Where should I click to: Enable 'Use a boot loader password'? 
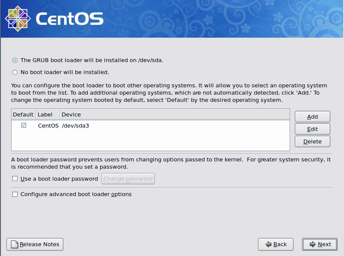(x=15, y=179)
